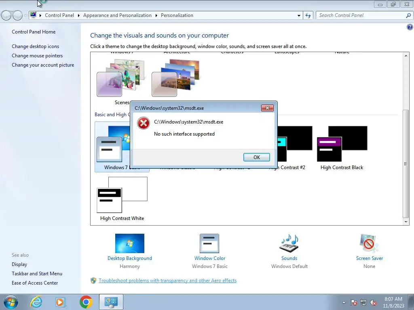Viewport: 414px width, 310px height.
Task: Click Windows Default text under Sounds
Action: [289, 266]
